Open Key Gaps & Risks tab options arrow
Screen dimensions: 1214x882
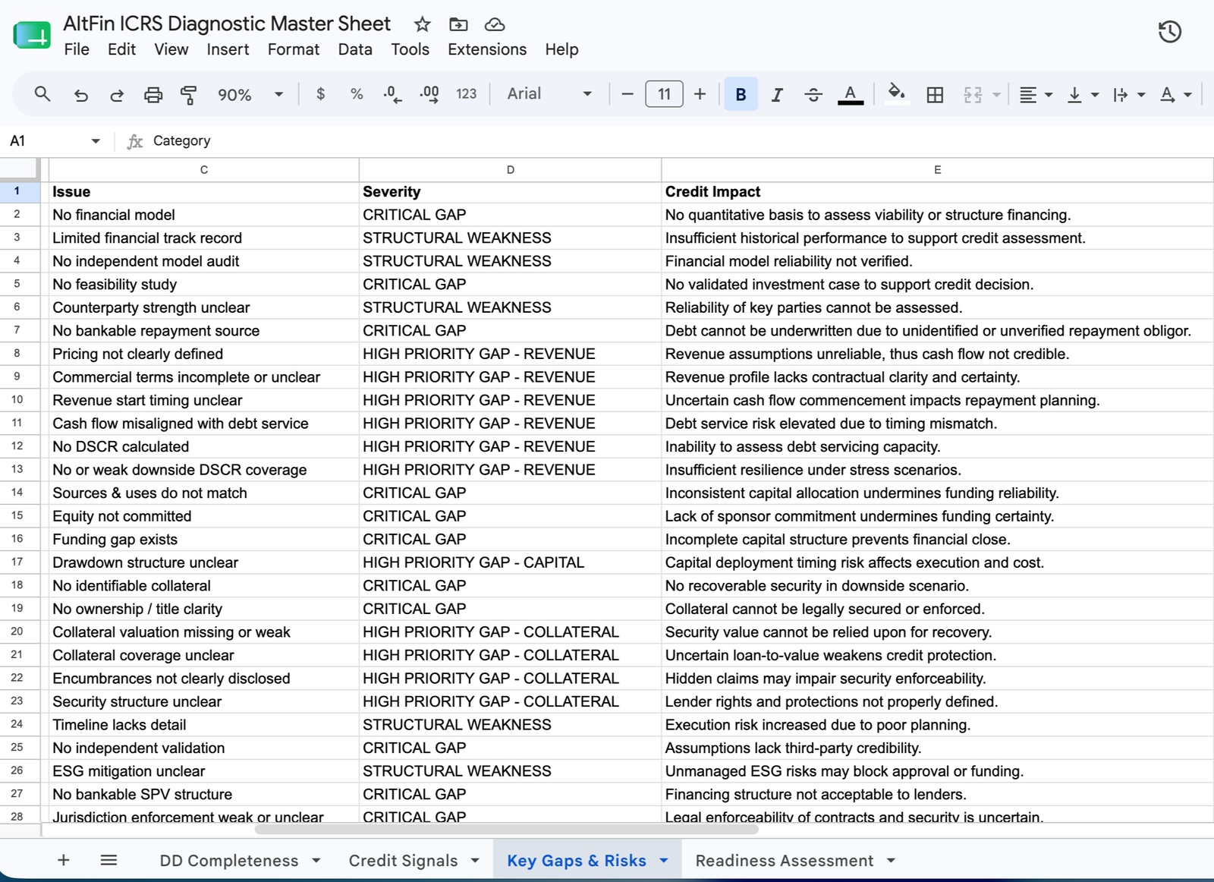(664, 861)
